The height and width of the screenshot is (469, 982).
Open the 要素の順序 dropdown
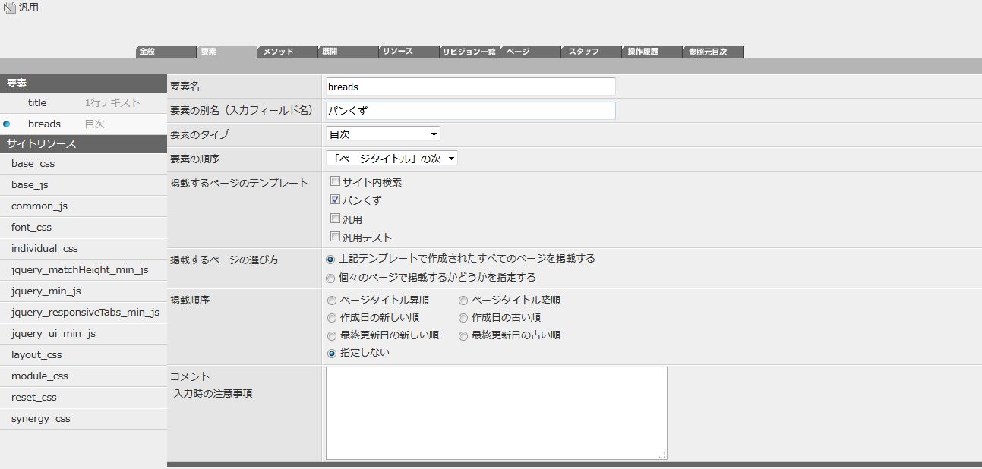click(391, 159)
